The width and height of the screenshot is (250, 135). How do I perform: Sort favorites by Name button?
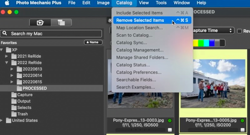pos(93,42)
